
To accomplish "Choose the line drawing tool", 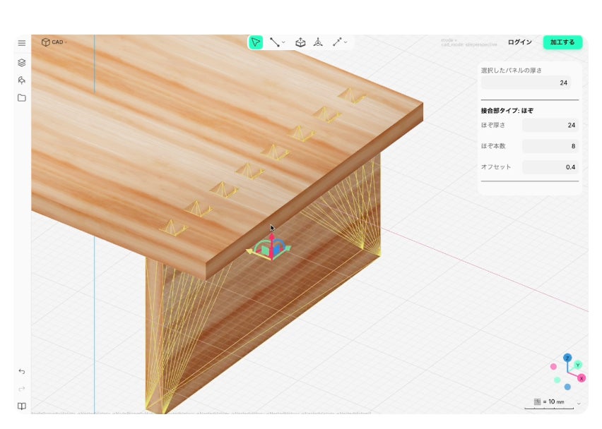I will [274, 42].
